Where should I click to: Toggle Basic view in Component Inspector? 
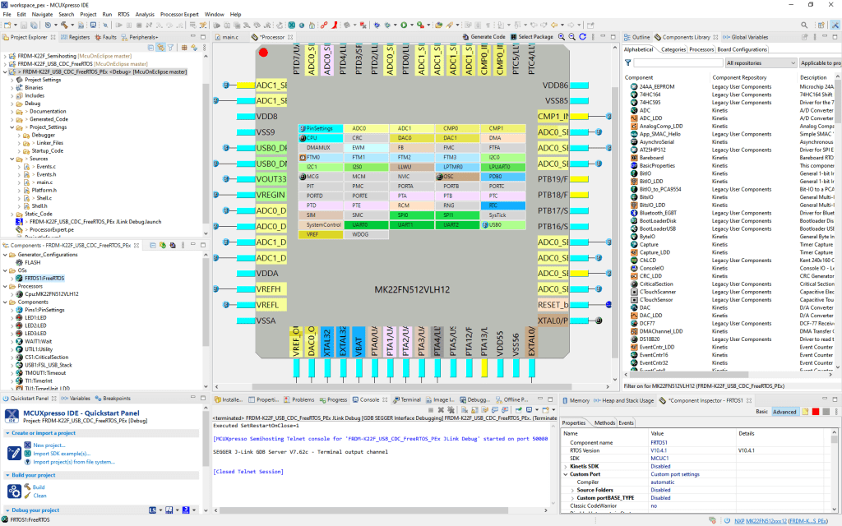coord(761,411)
